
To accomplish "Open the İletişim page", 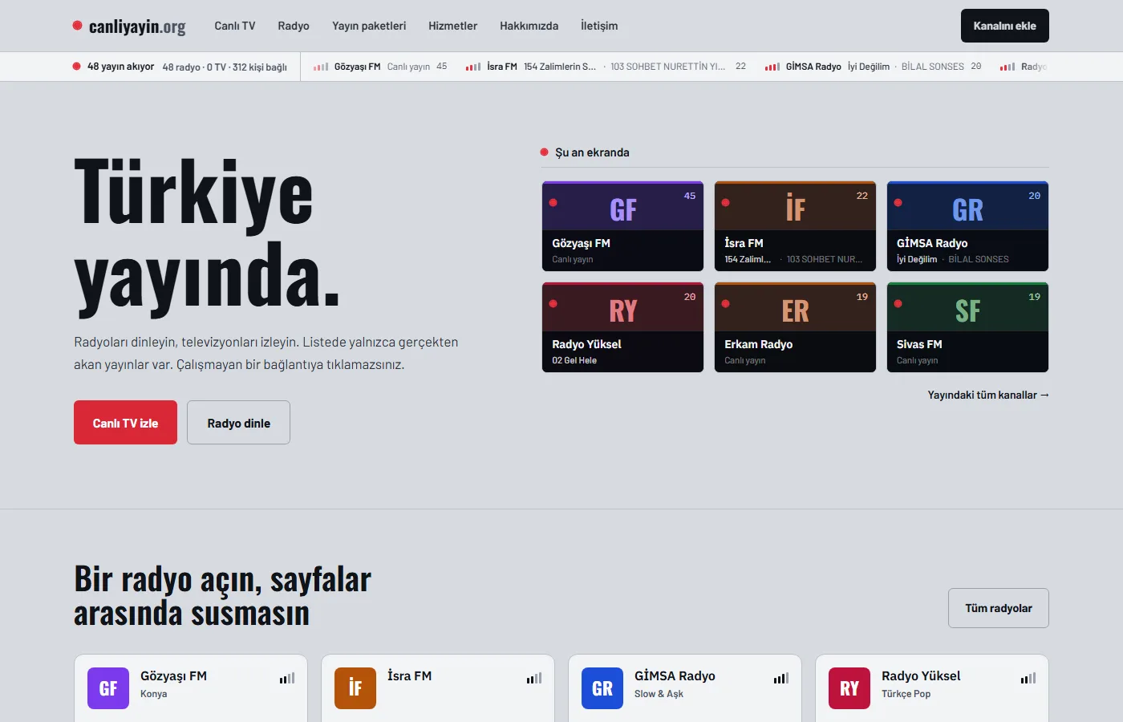I will [x=599, y=26].
